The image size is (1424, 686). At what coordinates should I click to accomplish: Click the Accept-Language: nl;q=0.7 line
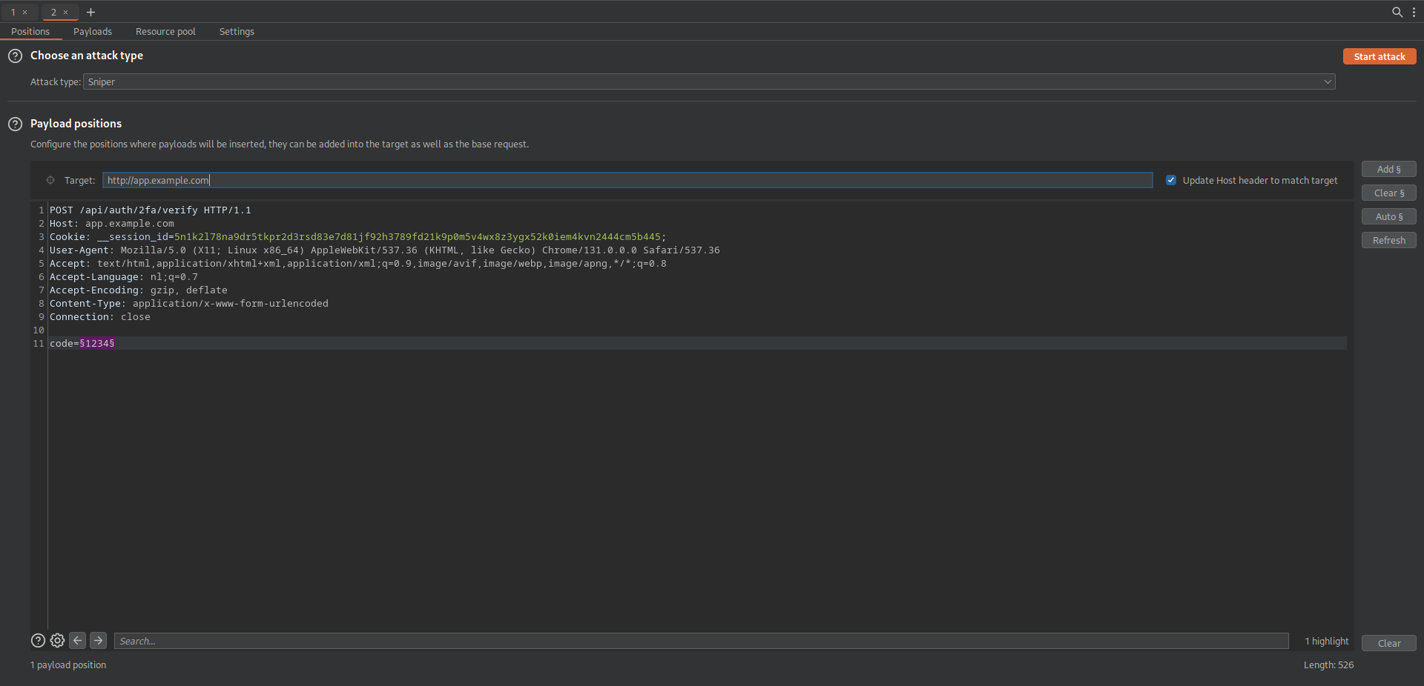pos(124,277)
